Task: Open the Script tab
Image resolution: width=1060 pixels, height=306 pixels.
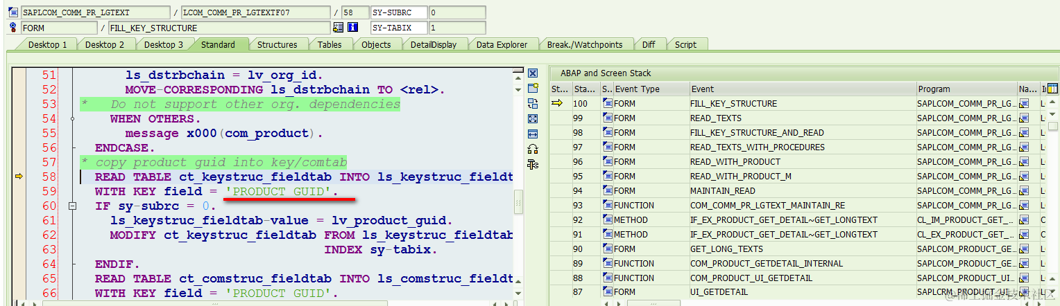Action: pos(685,44)
